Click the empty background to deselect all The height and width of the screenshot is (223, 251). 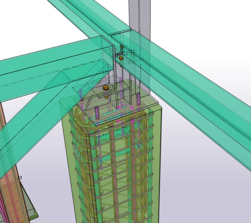click(208, 198)
